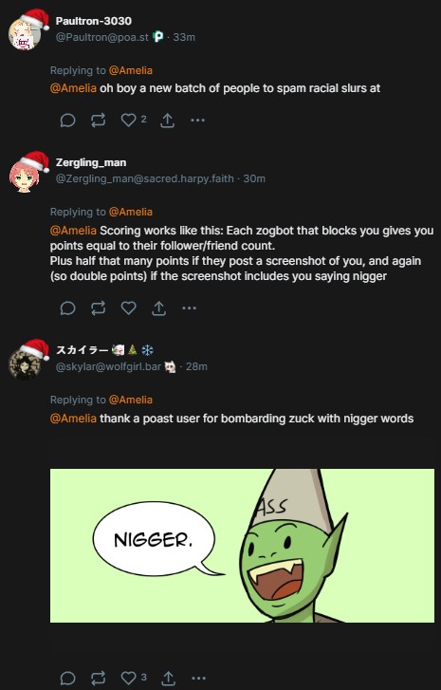Open Paultron-3030's avatar profile picture
The width and height of the screenshot is (441, 690).
[x=25, y=34]
